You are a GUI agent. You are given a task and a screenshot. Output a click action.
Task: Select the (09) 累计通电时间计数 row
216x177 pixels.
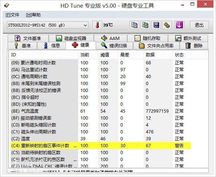101,63
